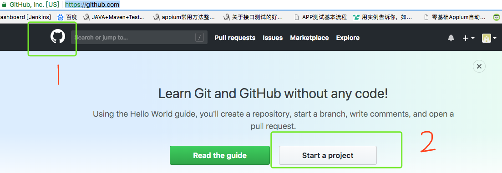Open the Dashboard [Jenkins] bookmark

tap(25, 17)
